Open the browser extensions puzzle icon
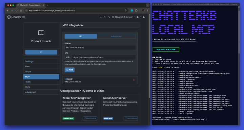 pyautogui.click(x=136, y=10)
